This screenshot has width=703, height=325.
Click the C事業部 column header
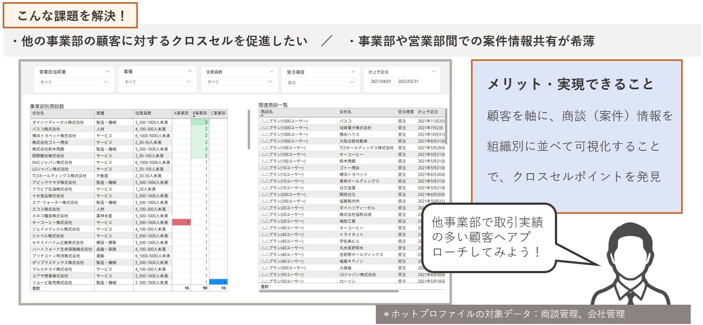pos(218,113)
